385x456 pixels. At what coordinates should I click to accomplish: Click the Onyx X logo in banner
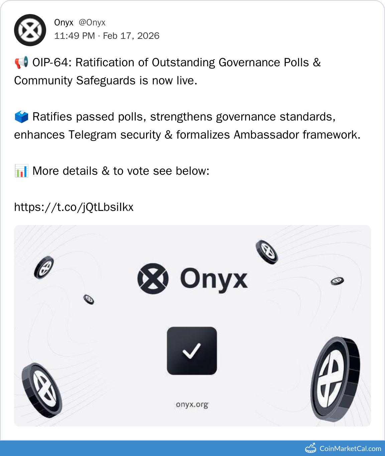click(x=153, y=279)
